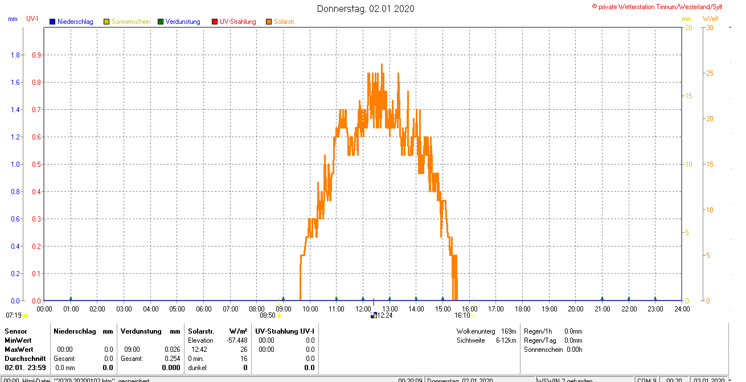Click the Elevation value -57.448
This screenshot has width=746, height=382.
[x=236, y=340]
